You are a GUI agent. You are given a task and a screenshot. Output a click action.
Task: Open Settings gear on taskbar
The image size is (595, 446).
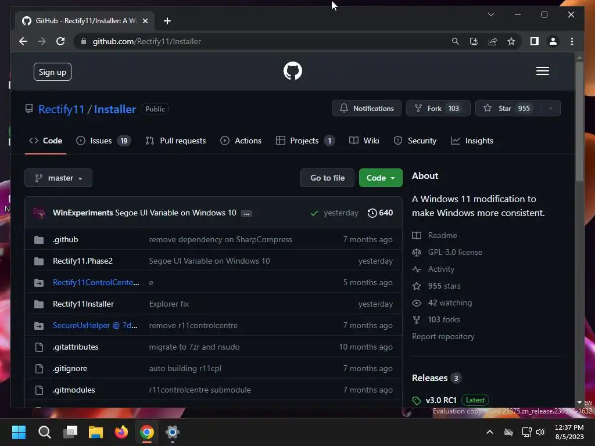tap(172, 432)
